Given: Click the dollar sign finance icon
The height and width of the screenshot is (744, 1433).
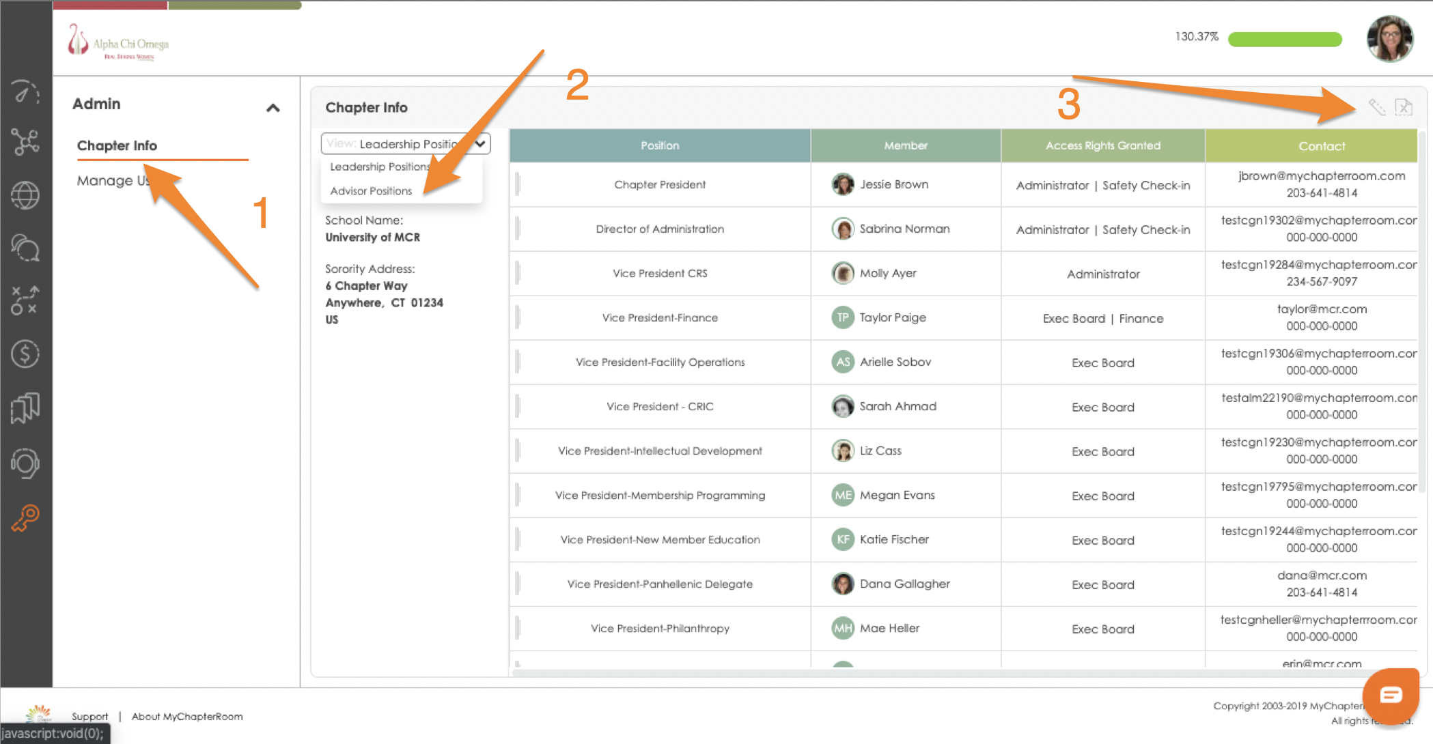Looking at the screenshot, I should pyautogui.click(x=25, y=354).
